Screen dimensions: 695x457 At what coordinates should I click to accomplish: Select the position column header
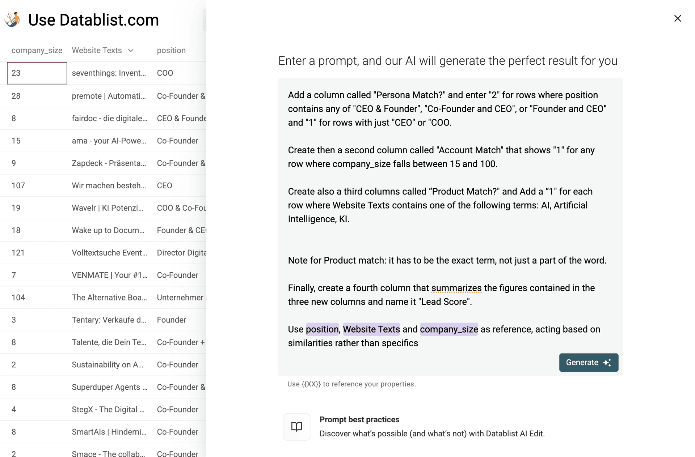click(171, 51)
